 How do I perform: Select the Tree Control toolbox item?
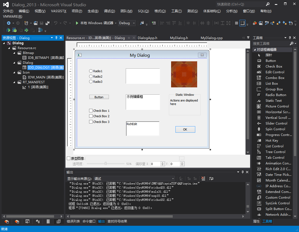(x=275, y=152)
